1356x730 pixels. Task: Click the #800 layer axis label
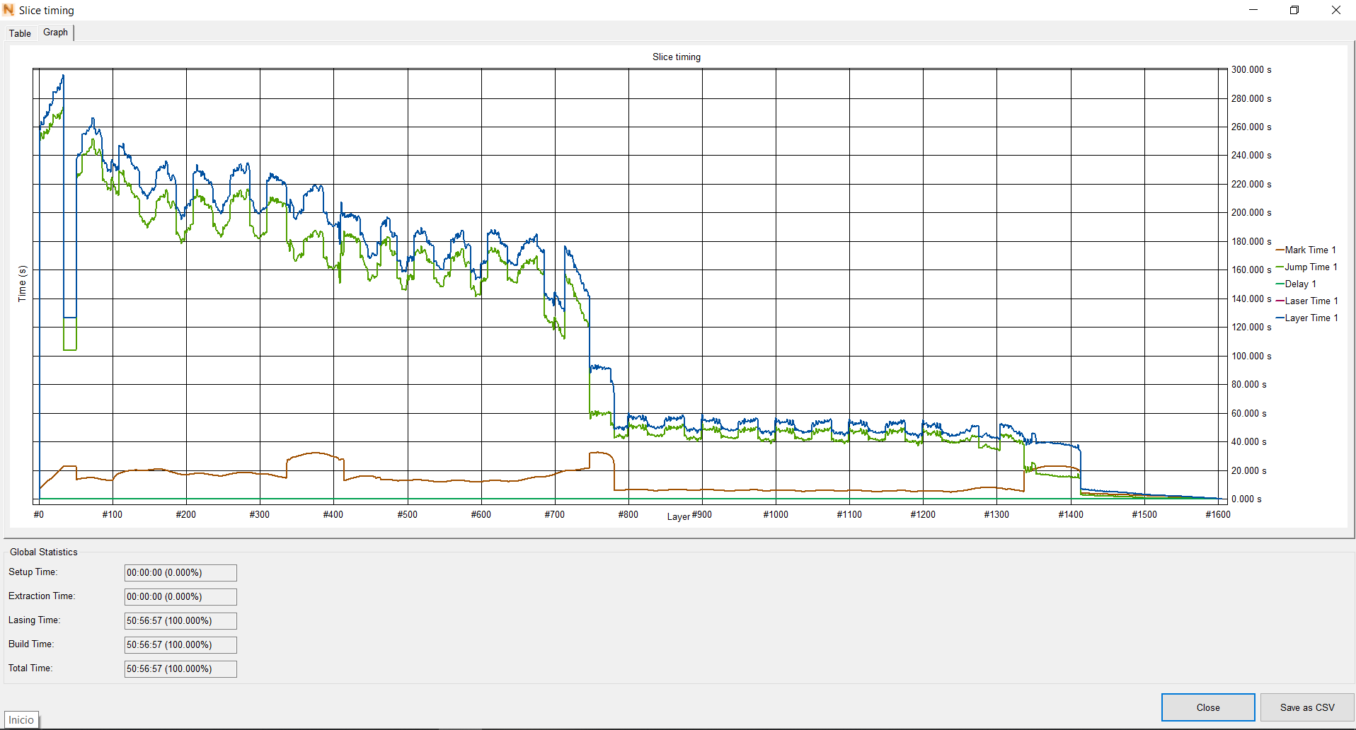point(628,514)
